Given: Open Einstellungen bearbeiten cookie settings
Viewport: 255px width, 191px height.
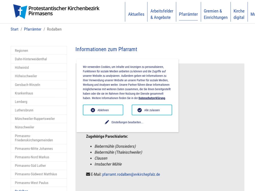Looking at the screenshot, I should [x=127, y=122].
